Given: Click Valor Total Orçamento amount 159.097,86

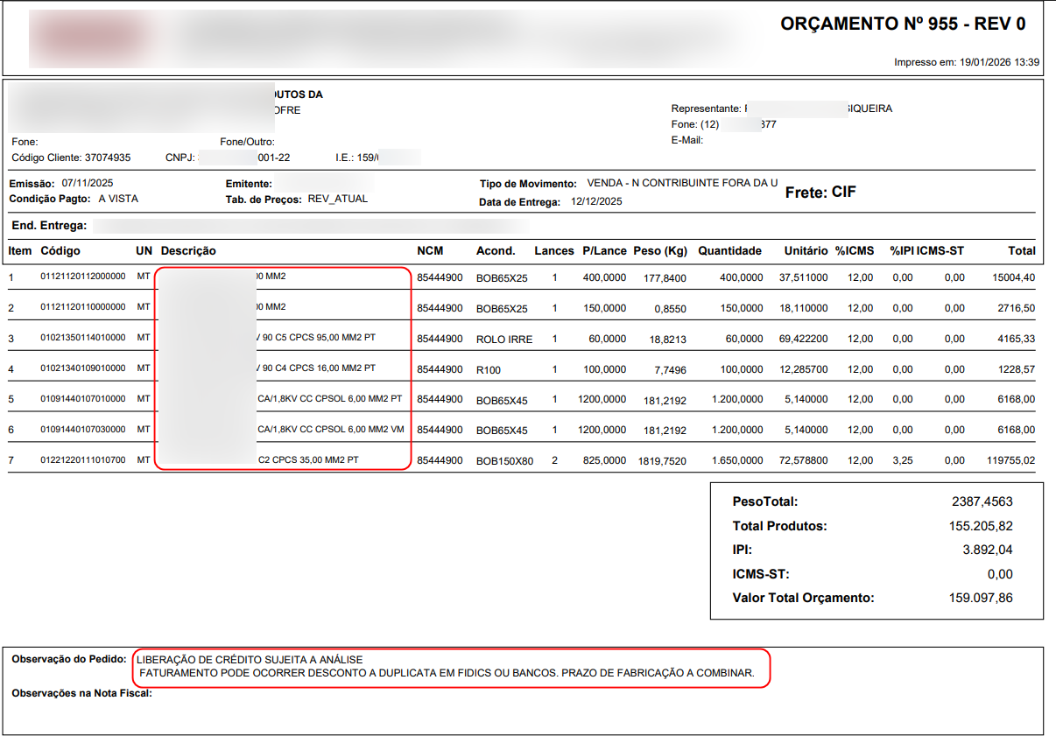Looking at the screenshot, I should click(x=981, y=599).
